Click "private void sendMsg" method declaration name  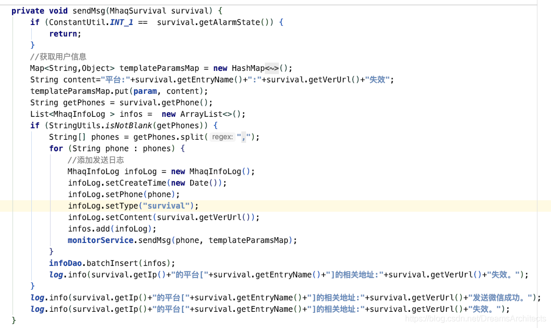pos(59,11)
